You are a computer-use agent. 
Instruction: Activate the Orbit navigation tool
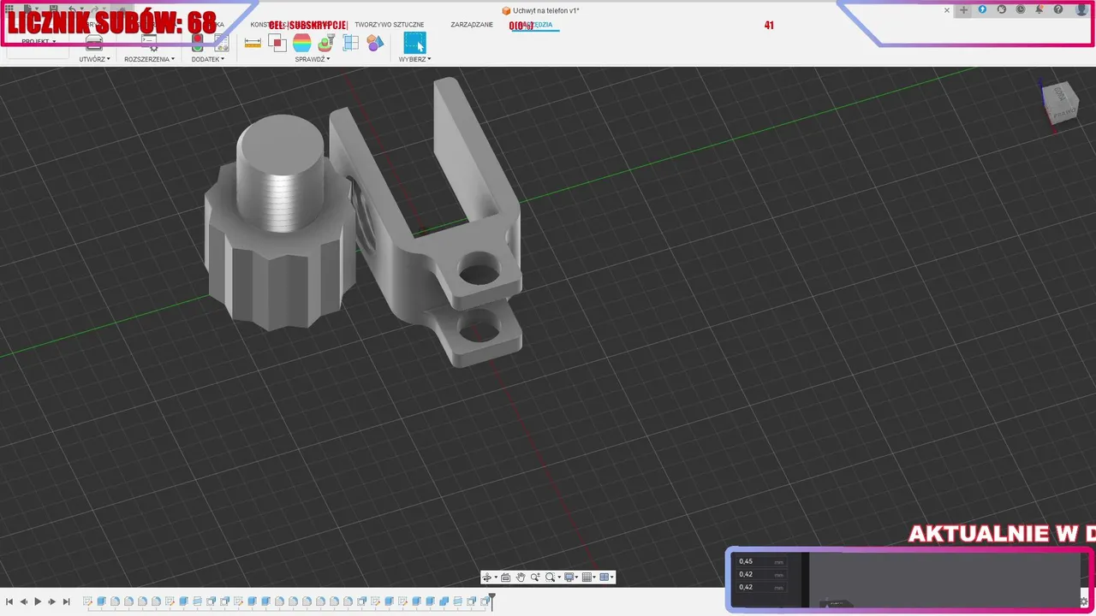(486, 577)
